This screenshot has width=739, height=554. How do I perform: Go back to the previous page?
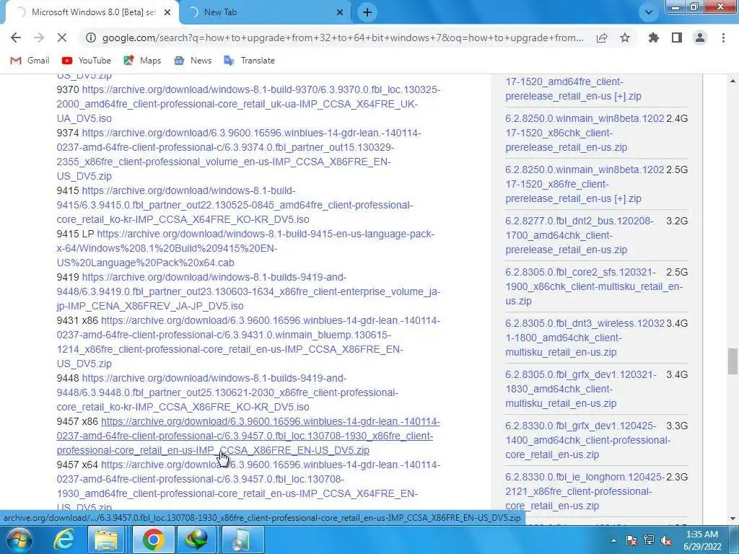[x=16, y=38]
